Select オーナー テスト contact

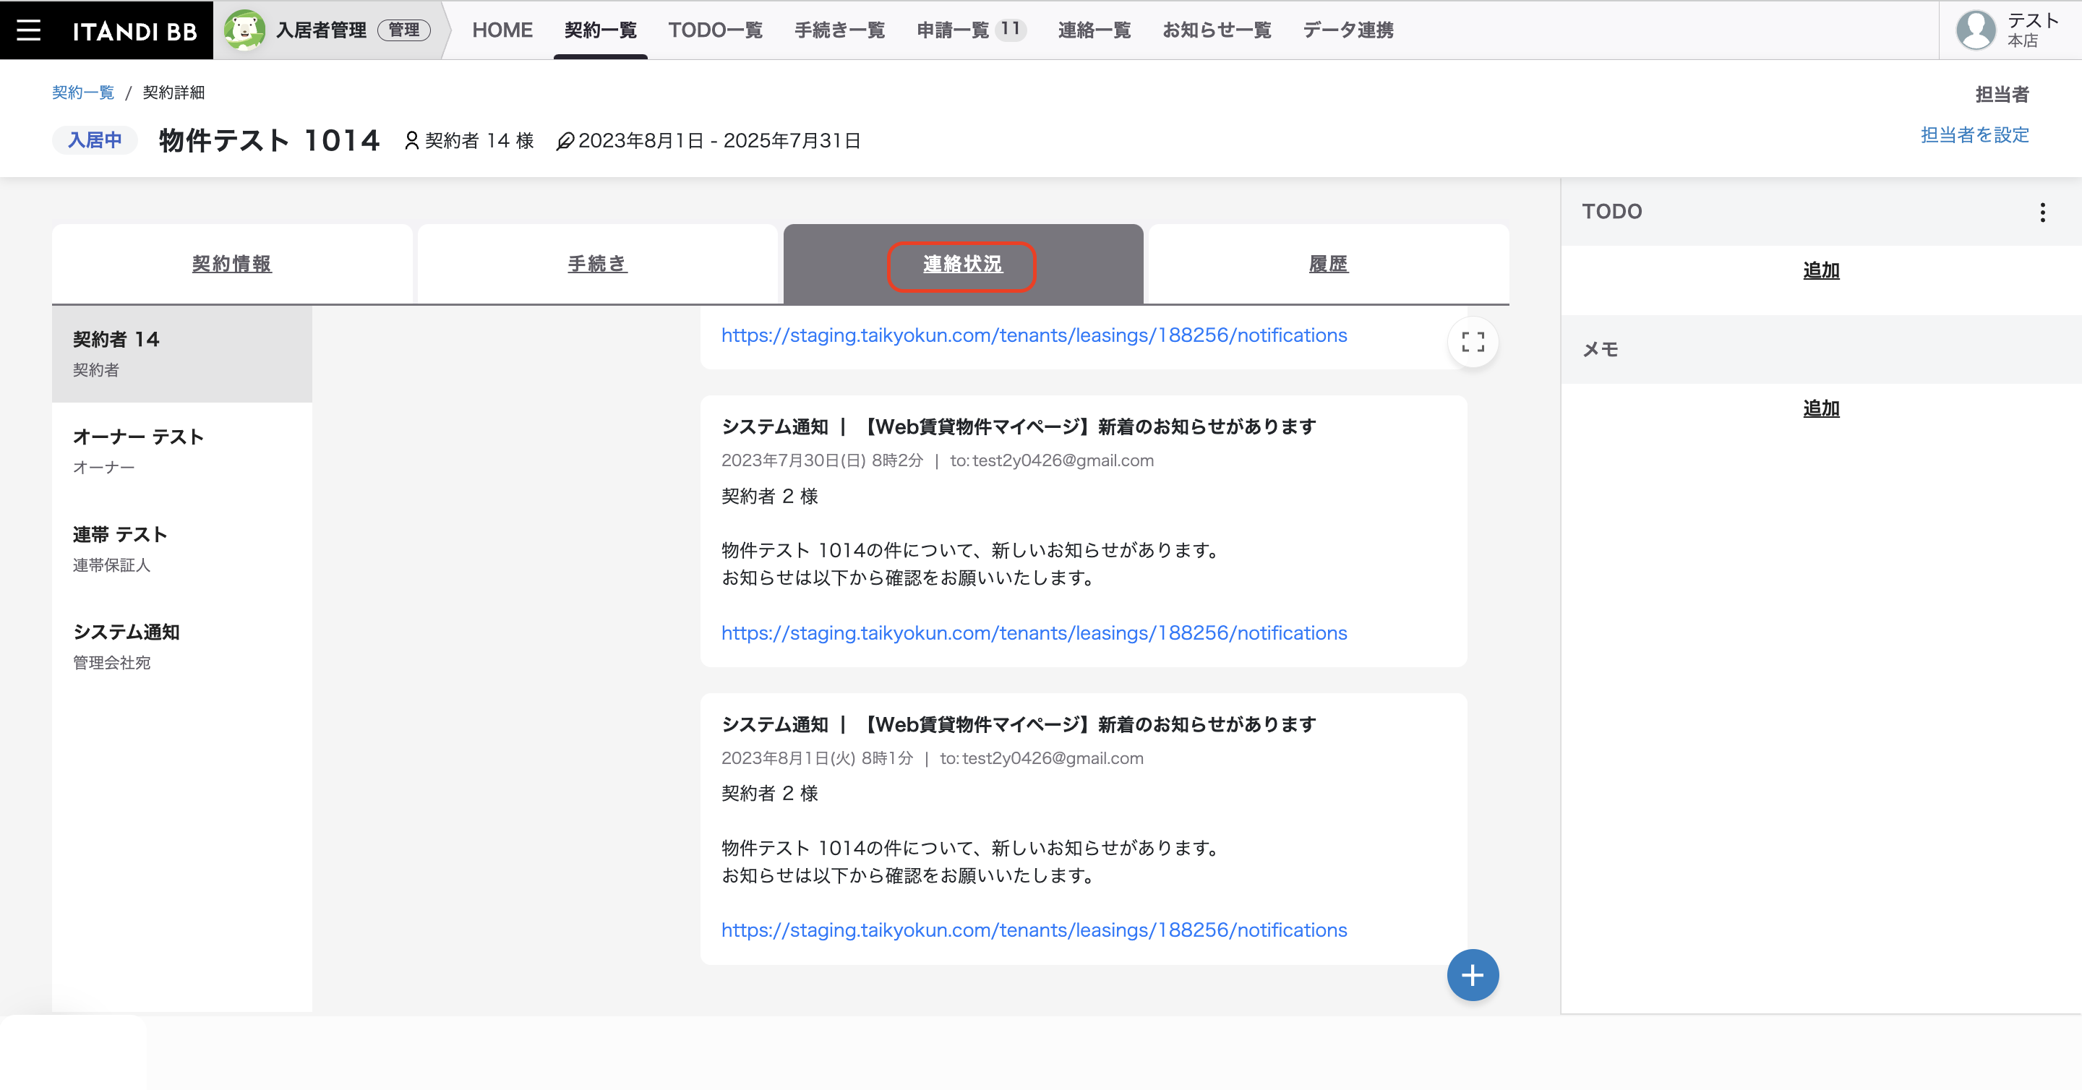tap(182, 451)
